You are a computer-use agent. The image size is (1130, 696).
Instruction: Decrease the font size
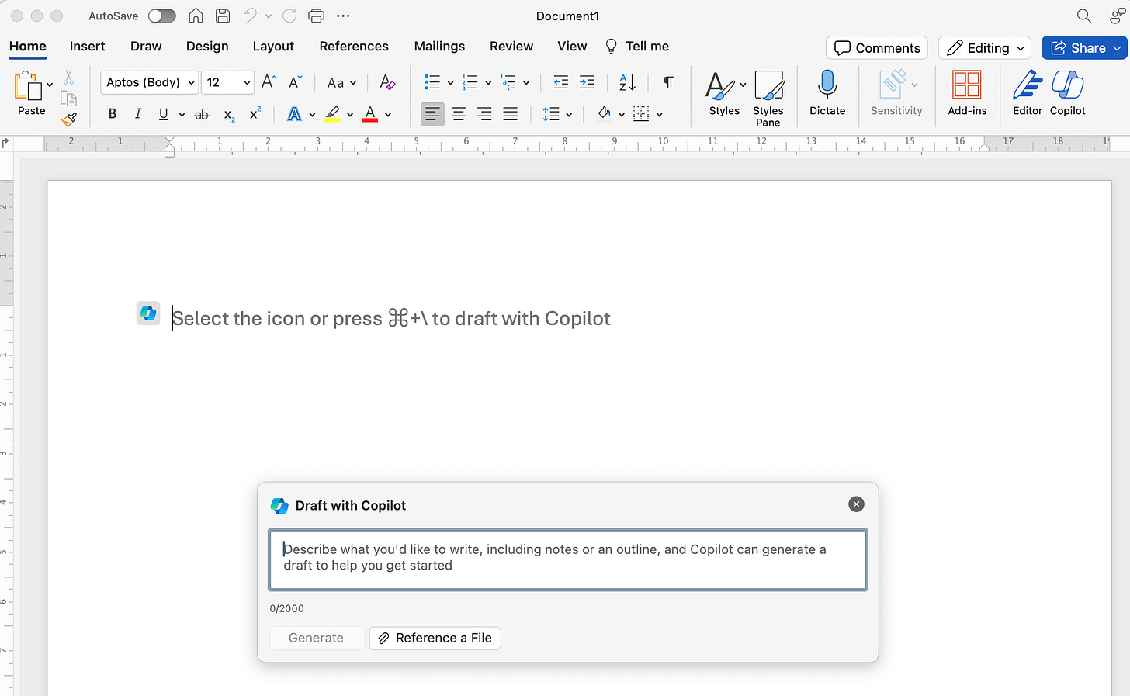tap(296, 82)
